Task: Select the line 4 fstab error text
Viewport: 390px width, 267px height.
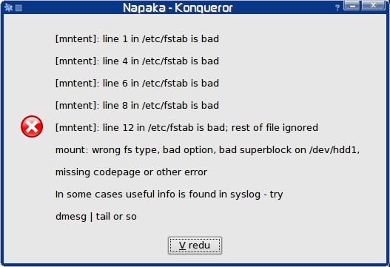Action: click(137, 61)
